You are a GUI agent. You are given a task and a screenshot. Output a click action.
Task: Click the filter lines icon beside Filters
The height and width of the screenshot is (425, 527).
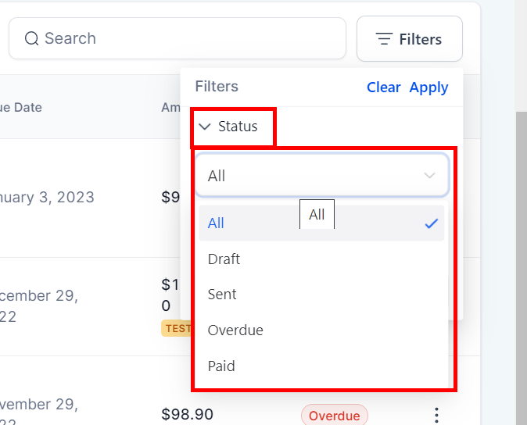click(384, 38)
